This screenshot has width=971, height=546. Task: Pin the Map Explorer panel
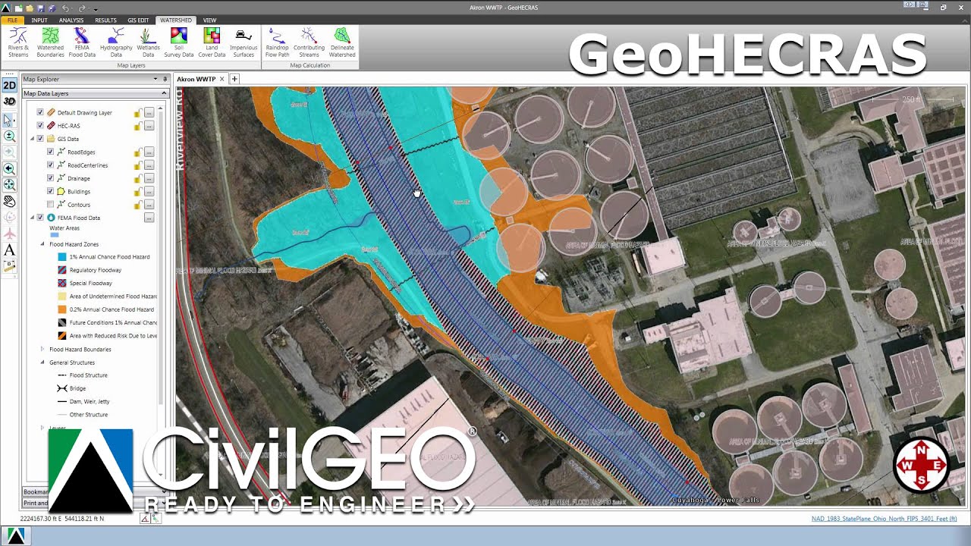tap(165, 79)
